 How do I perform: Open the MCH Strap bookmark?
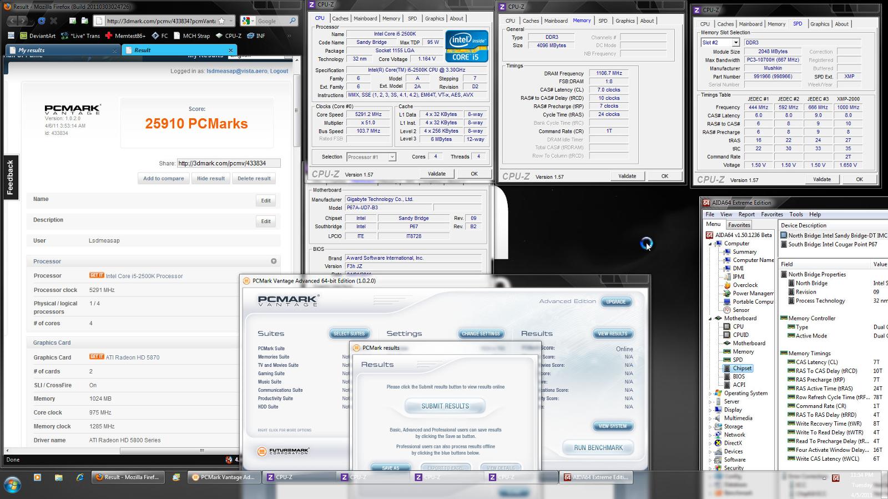pyautogui.click(x=192, y=36)
